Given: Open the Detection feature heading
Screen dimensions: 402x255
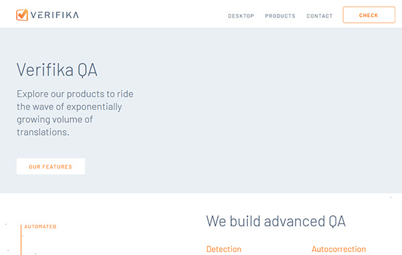Looking at the screenshot, I should [224, 249].
